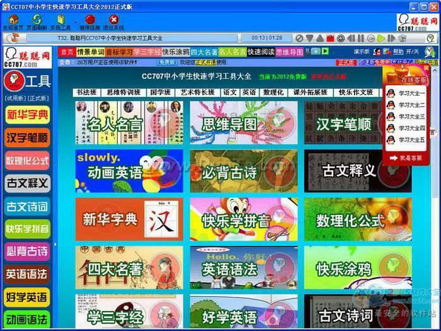Viewport: 441px width, 331px height.
Task: Lower the player volume with the down triangle
Action: click(309, 38)
